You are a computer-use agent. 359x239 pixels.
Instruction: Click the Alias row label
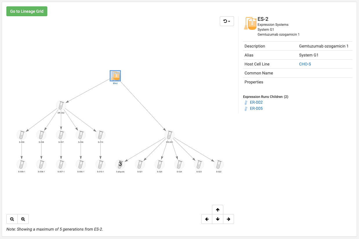pyautogui.click(x=249, y=55)
